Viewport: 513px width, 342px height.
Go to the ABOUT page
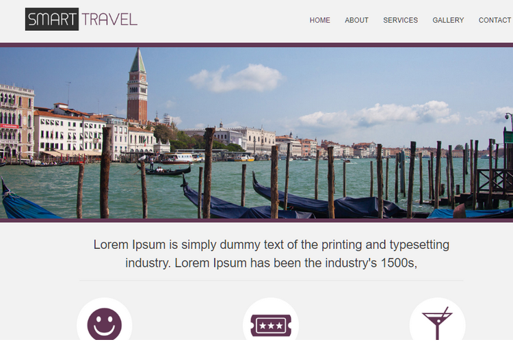(x=356, y=21)
